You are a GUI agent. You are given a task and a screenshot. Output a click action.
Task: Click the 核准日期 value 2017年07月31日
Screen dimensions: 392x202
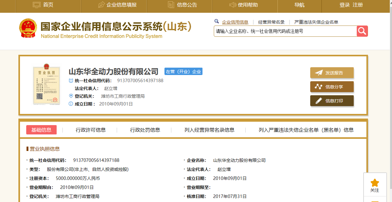click(x=230, y=196)
